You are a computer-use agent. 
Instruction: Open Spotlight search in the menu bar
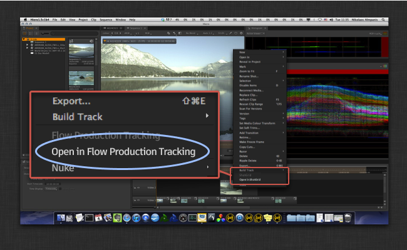(383, 20)
